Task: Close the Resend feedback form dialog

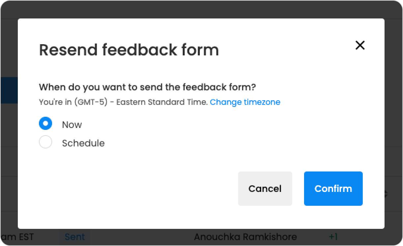Action: 360,46
